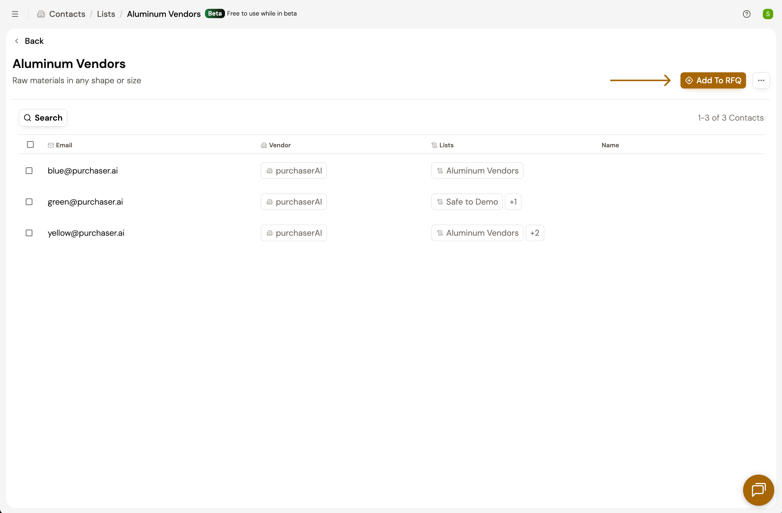The width and height of the screenshot is (782, 513).
Task: Open the hamburger sidebar menu
Action: [15, 14]
